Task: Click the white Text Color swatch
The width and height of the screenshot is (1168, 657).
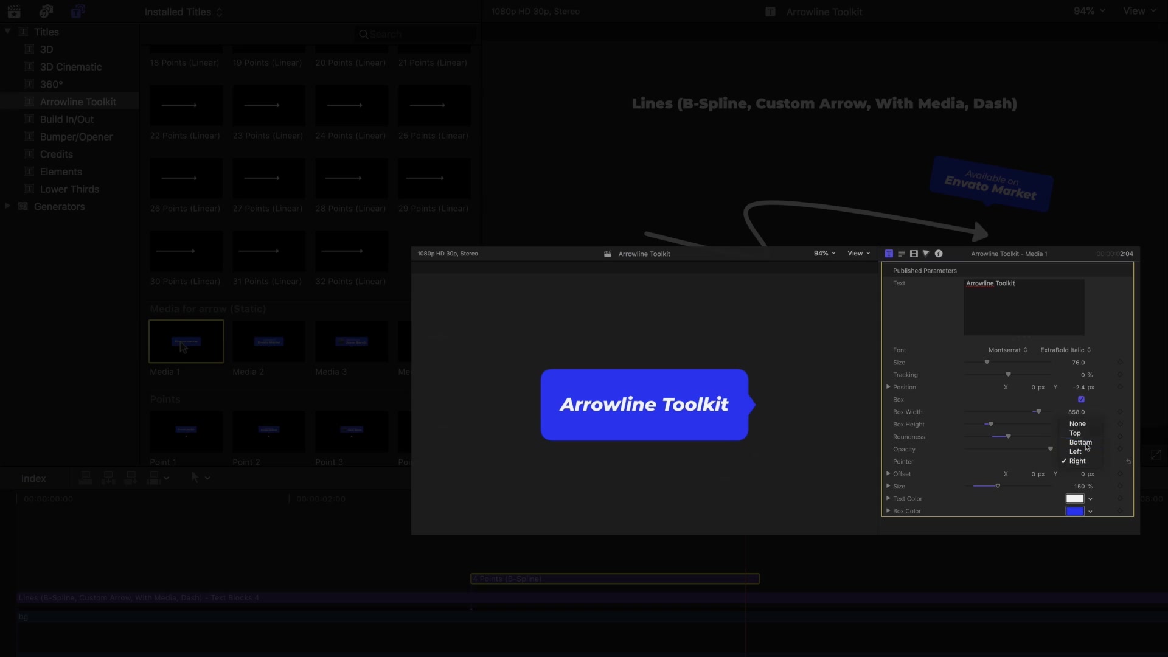Action: (x=1075, y=499)
